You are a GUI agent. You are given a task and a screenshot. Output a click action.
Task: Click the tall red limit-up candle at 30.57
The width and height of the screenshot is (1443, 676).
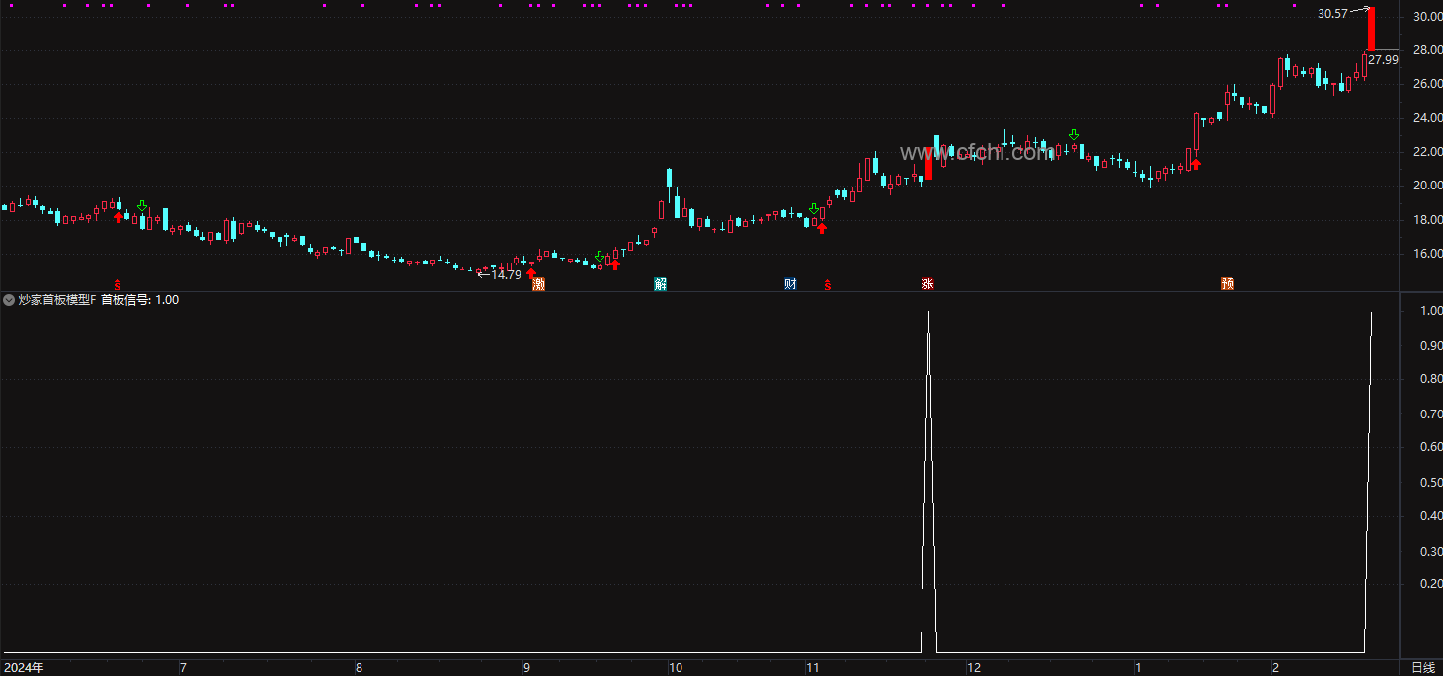[1371, 29]
